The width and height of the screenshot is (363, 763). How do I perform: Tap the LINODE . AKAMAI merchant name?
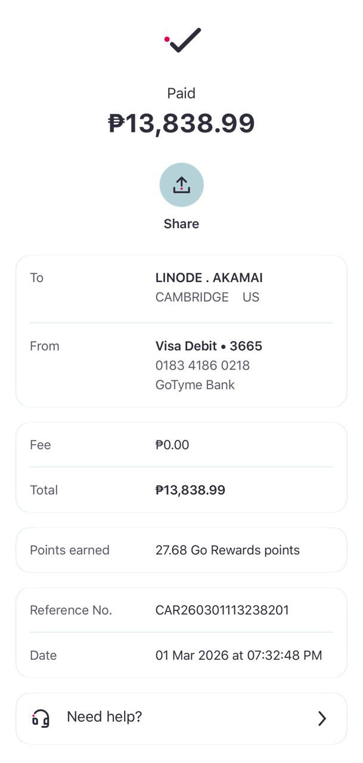click(x=209, y=278)
